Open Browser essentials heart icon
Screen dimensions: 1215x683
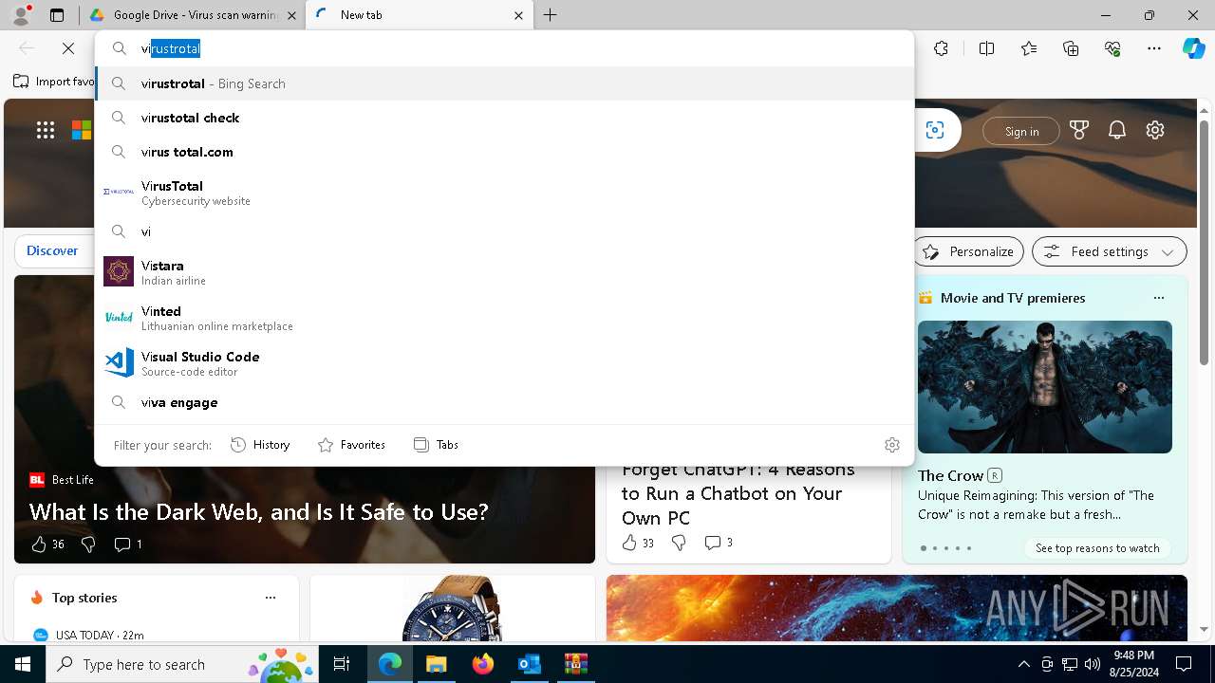coord(1112,48)
